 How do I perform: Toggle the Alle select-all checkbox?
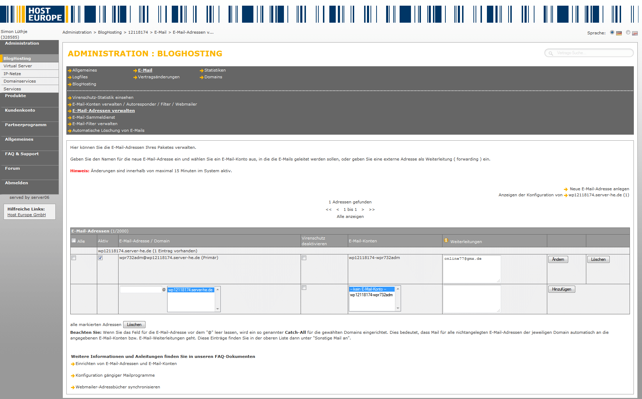pos(74,241)
